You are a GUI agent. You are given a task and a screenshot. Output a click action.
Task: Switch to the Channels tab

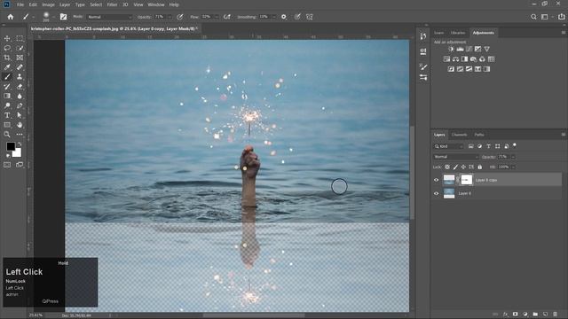coord(460,135)
